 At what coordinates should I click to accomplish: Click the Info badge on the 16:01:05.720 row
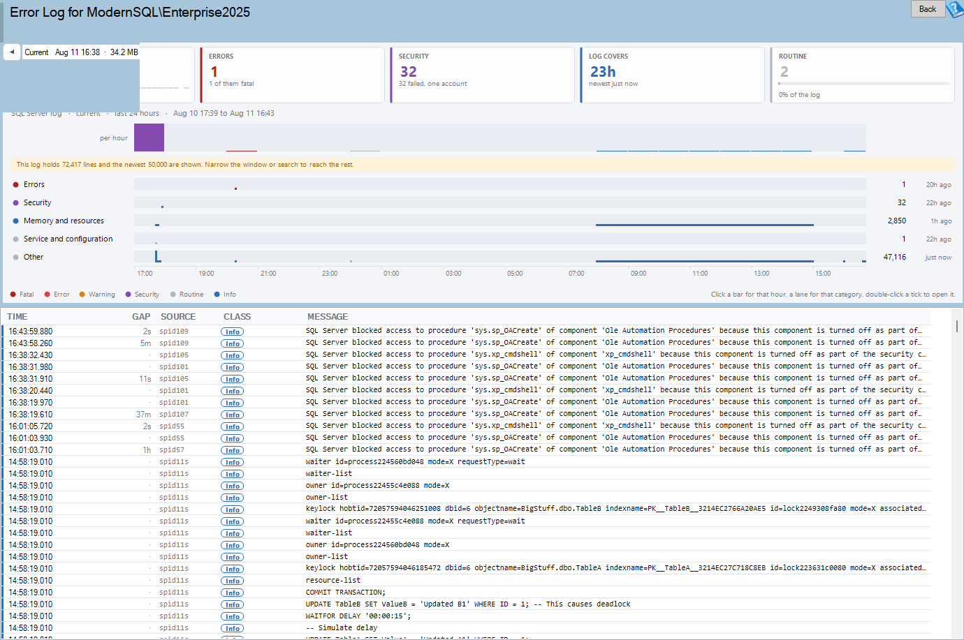[233, 426]
